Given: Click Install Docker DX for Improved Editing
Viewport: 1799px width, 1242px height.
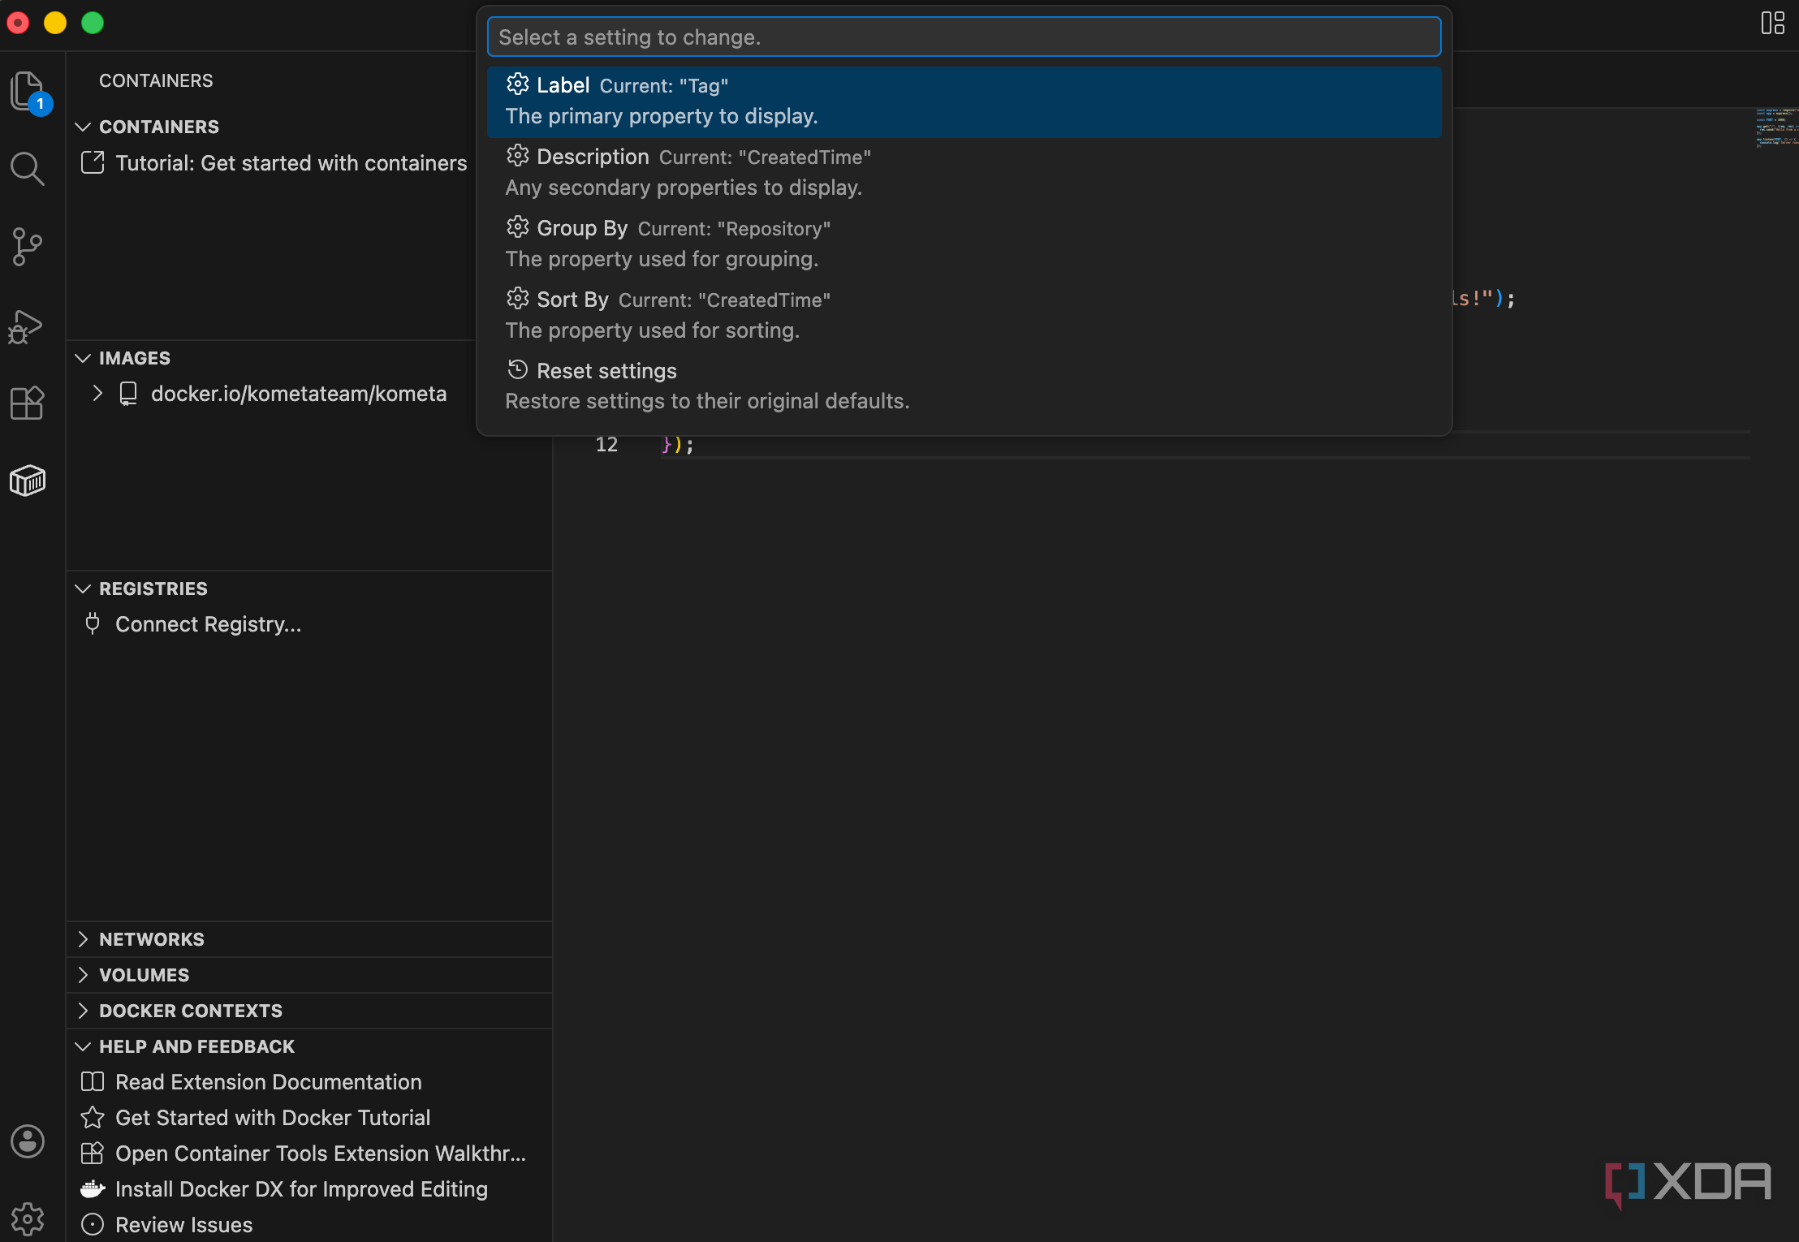Looking at the screenshot, I should (x=301, y=1188).
